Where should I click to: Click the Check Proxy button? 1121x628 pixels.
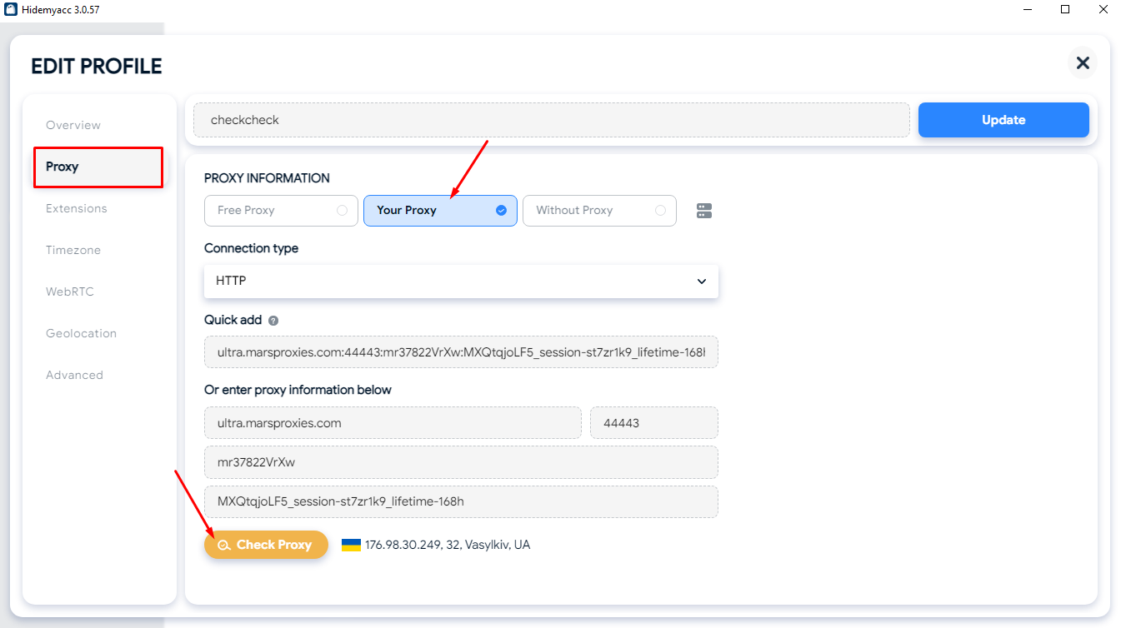coord(266,545)
